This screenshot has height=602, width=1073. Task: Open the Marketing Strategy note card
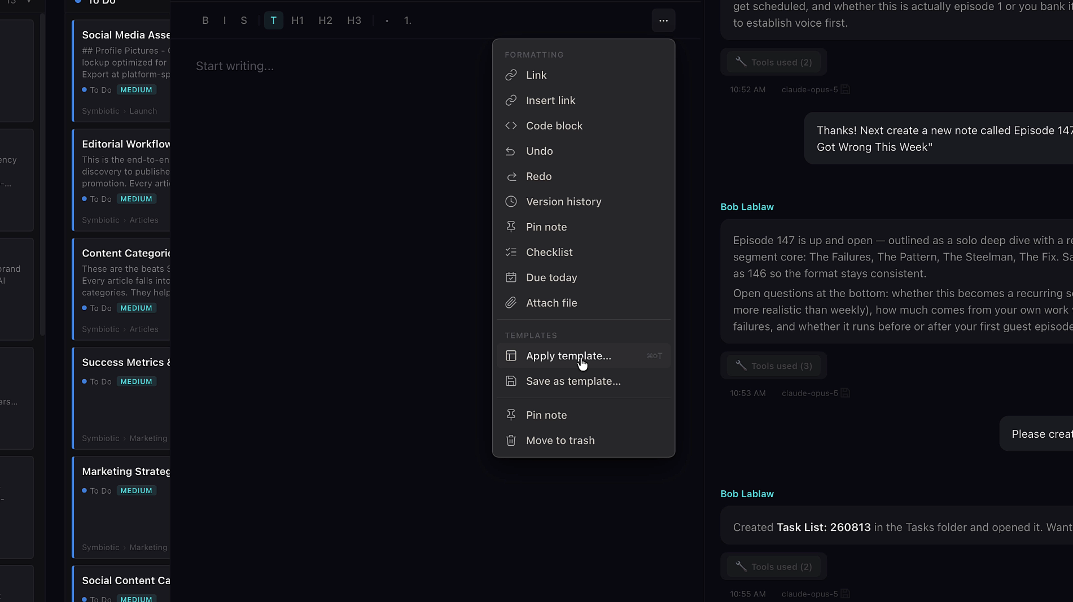(121, 507)
